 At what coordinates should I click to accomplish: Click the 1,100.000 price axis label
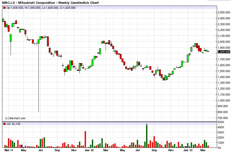tap(224, 95)
